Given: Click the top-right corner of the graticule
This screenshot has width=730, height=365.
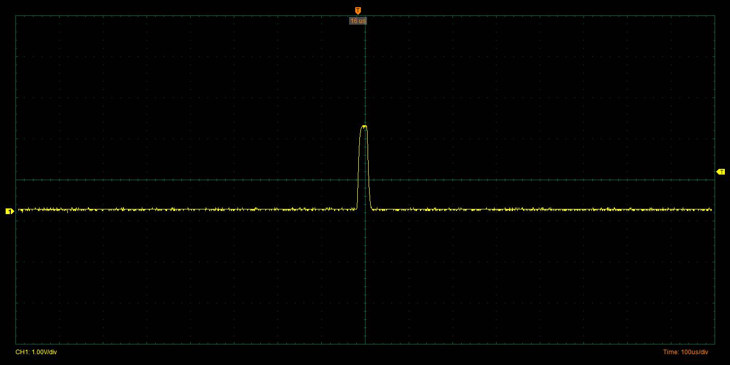Looking at the screenshot, I should 714,15.
